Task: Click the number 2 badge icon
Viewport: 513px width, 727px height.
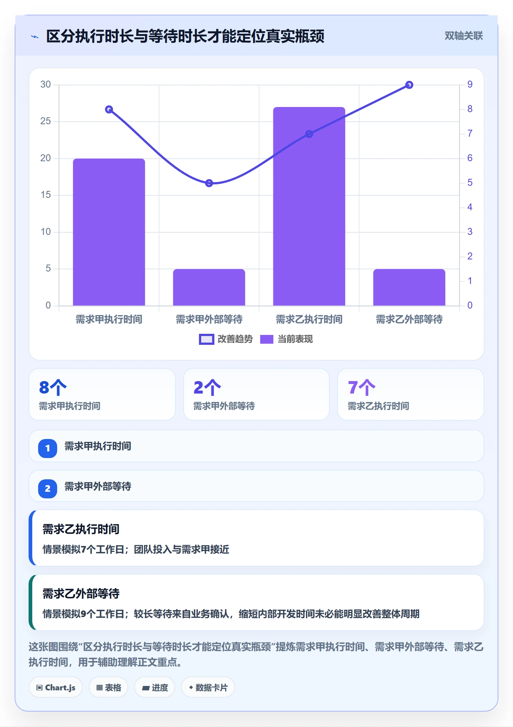Action: tap(48, 488)
